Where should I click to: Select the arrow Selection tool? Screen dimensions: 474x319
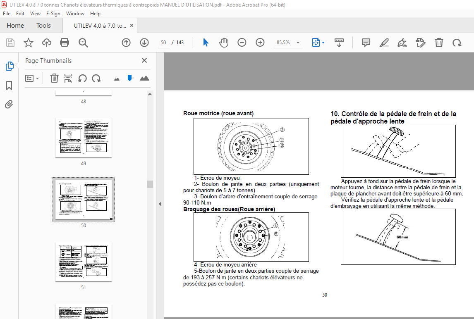click(x=206, y=43)
